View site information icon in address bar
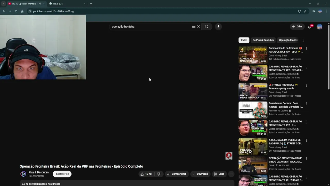The image size is (330, 186). (30, 11)
